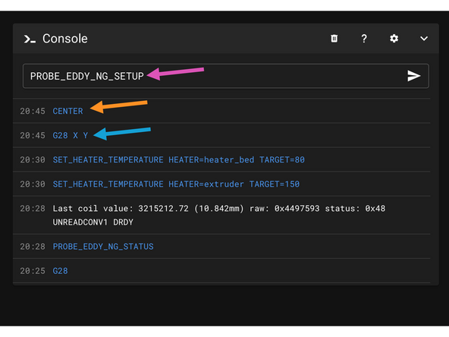Click the 20:30 timestamp beside heater_bed command
449x337 pixels.
pos(33,160)
